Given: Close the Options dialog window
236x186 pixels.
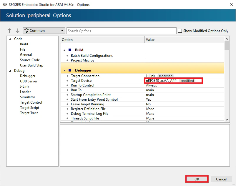Looking at the screenshot, I should pyautogui.click(x=231, y=4).
